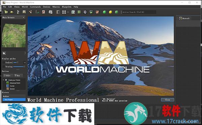Switch to the 3D terrain view icon
Viewport: 202px width, 125px height.
pyautogui.click(x=91, y=12)
